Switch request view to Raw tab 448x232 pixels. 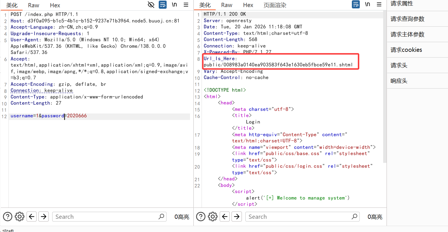34,5
